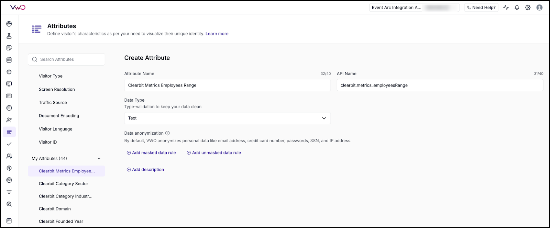
Task: Click the Create Attribute heading
Action: pyautogui.click(x=147, y=58)
